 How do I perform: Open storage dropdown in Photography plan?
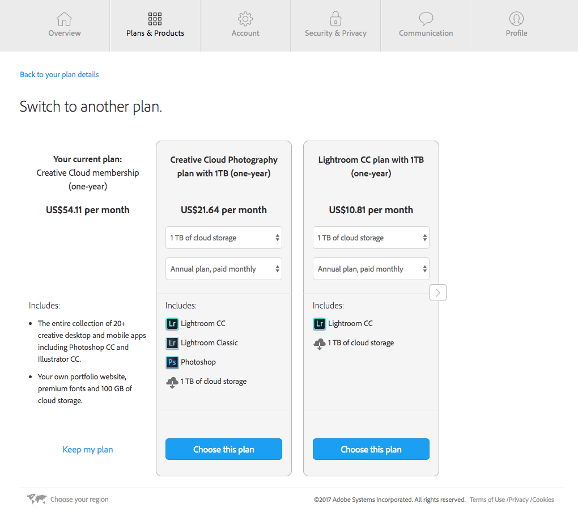(224, 238)
